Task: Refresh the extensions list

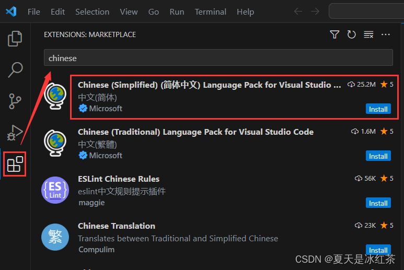Action: (351, 34)
